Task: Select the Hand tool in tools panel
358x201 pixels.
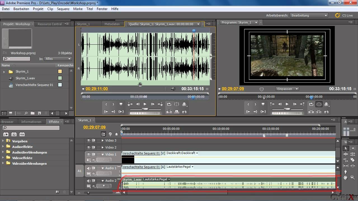Action: pyautogui.click(x=346, y=177)
